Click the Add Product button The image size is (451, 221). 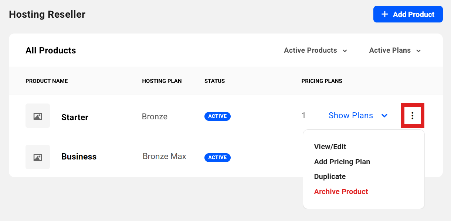pos(408,14)
